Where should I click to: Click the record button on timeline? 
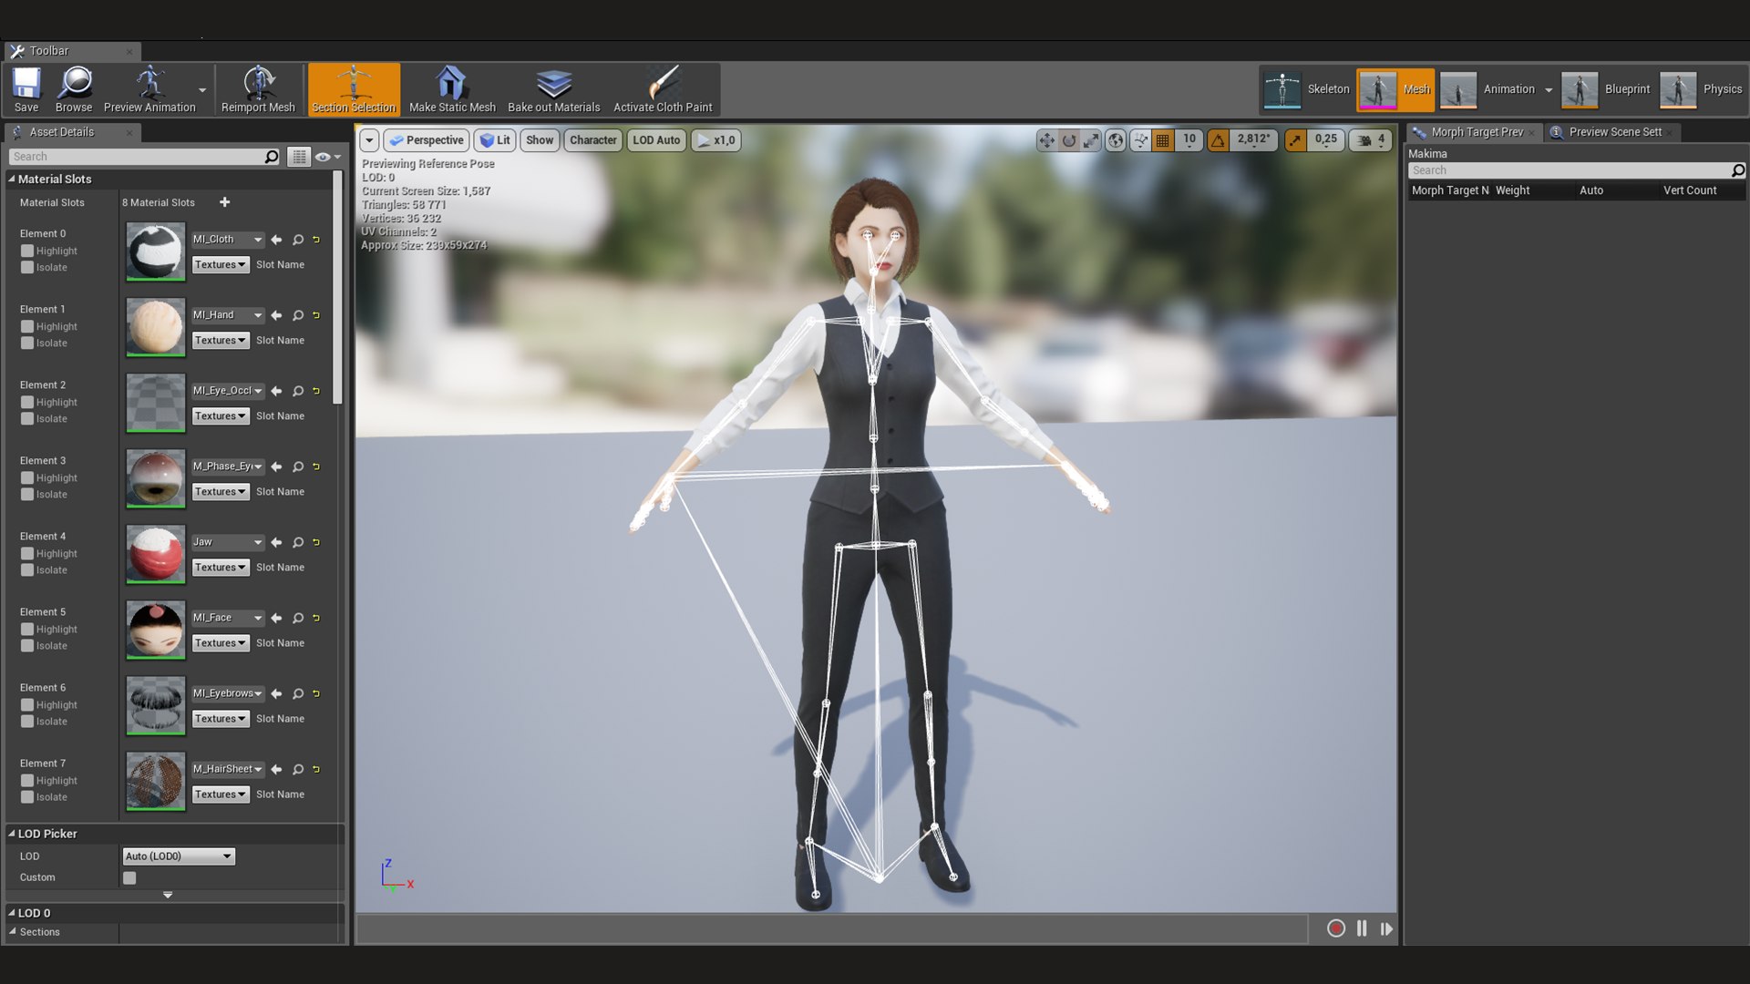(x=1336, y=928)
